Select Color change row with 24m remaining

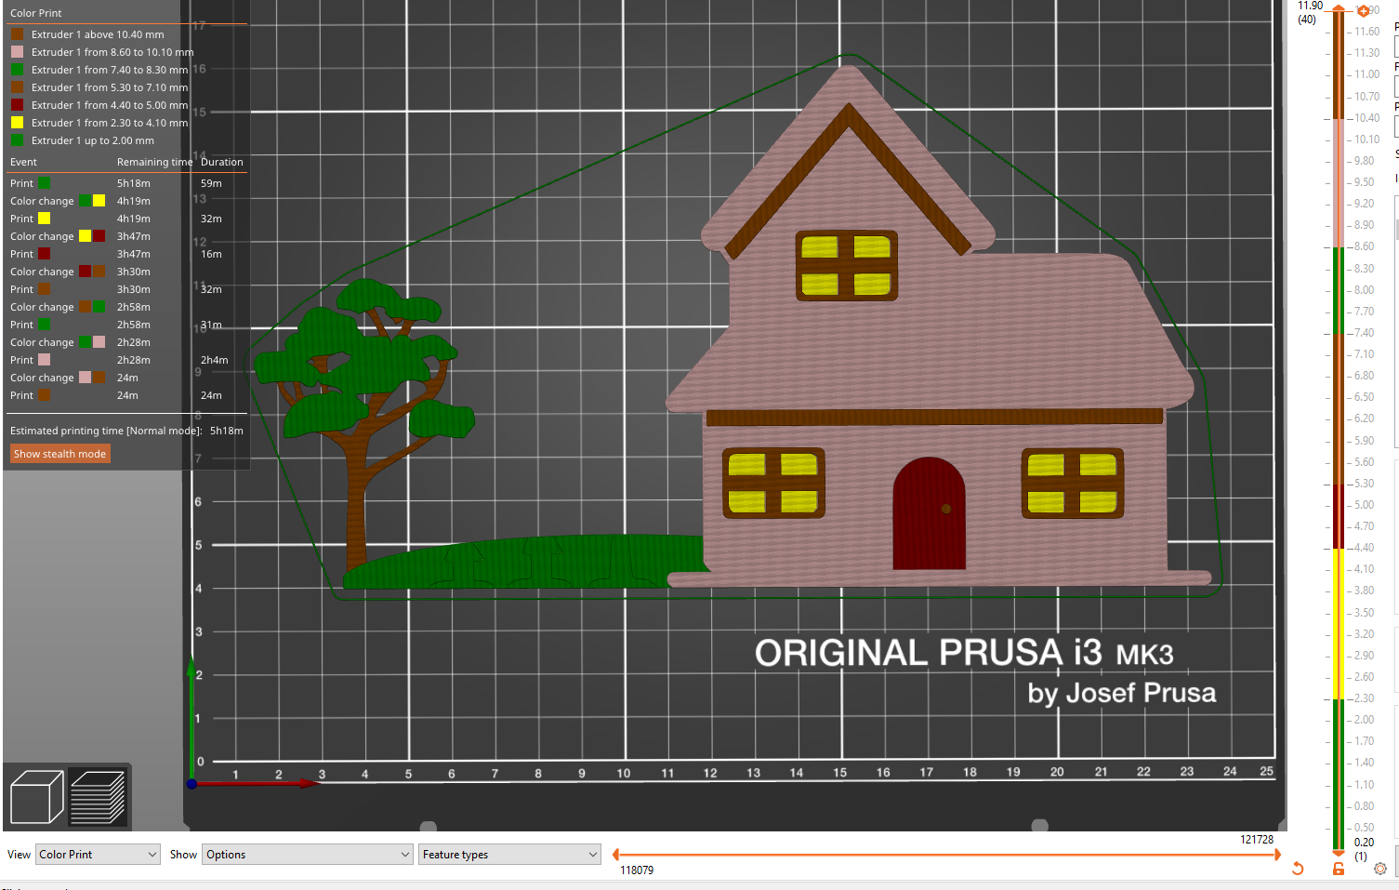click(x=127, y=378)
